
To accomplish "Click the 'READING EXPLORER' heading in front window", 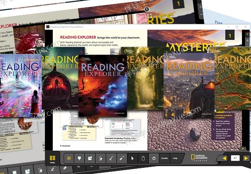I will 78,37.
